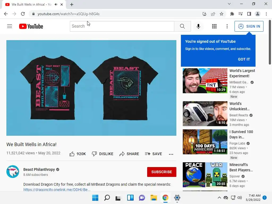Image resolution: width=272 pixels, height=204 pixels.
Task: Share this page from the address bar icon
Action: pos(213,14)
